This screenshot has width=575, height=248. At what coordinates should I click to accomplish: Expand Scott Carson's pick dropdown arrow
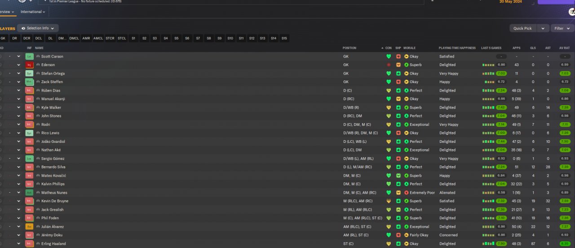click(x=18, y=57)
